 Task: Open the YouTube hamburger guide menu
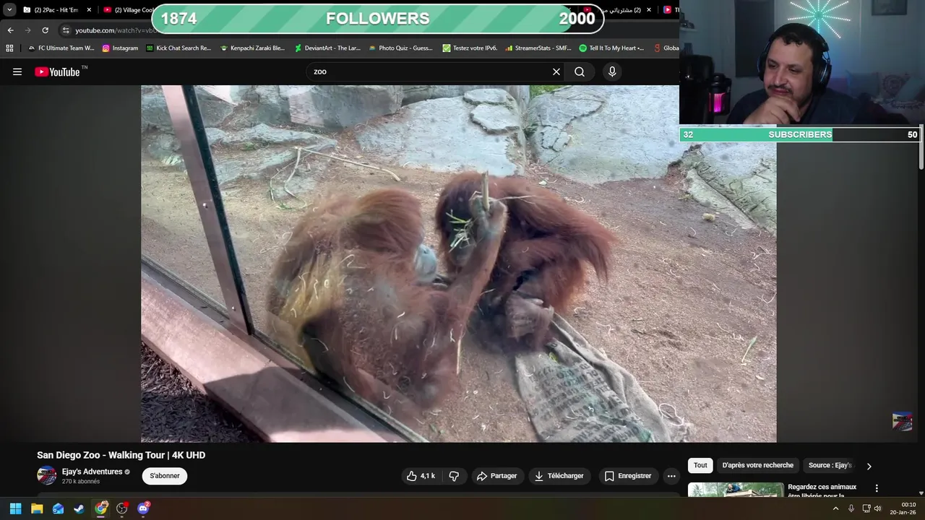pyautogui.click(x=17, y=71)
